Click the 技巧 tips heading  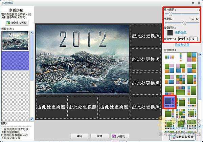4,123
